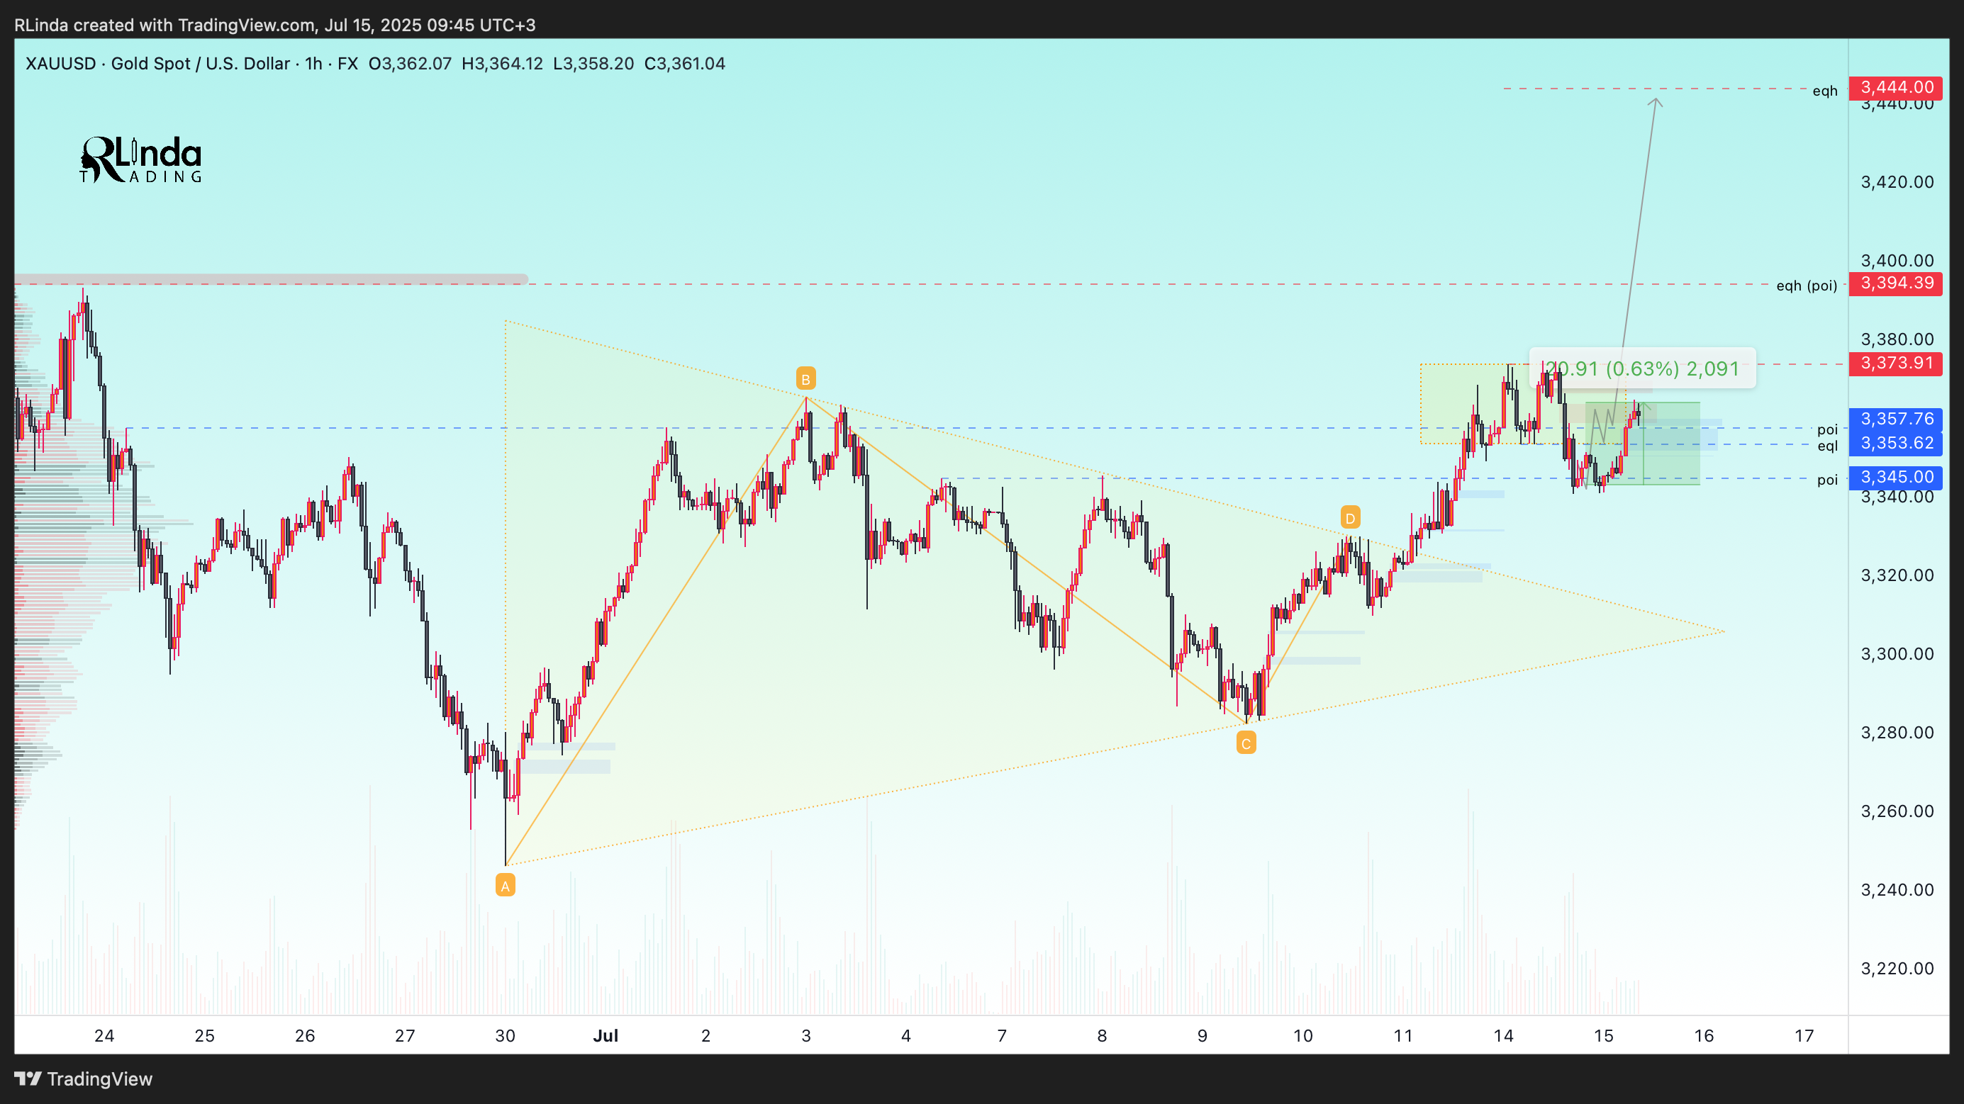Click the 20.91 (0.63%) measurement tooltip
Screen dimensions: 1964x1104
[1642, 368]
